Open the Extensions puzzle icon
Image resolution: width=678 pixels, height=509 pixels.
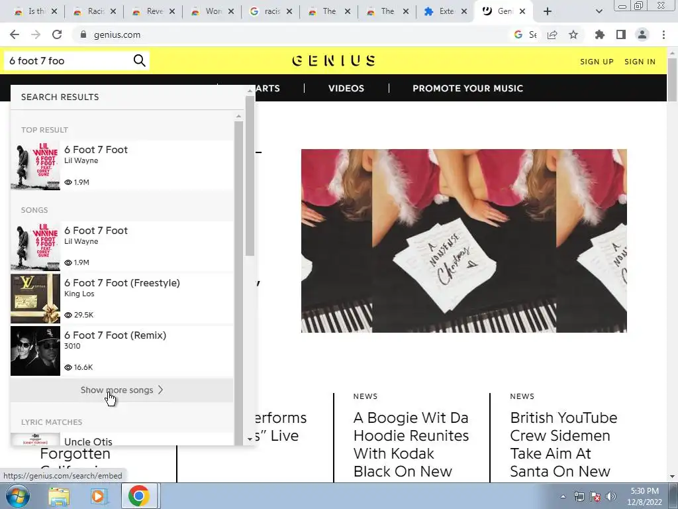[x=600, y=34]
